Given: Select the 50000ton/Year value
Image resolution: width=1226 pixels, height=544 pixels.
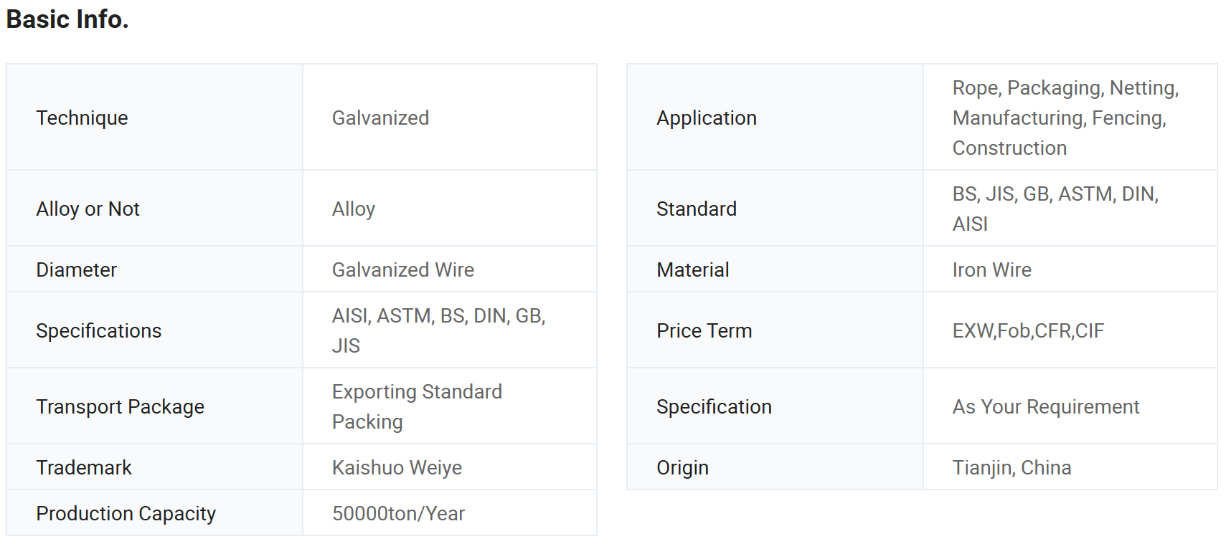Looking at the screenshot, I should (398, 514).
